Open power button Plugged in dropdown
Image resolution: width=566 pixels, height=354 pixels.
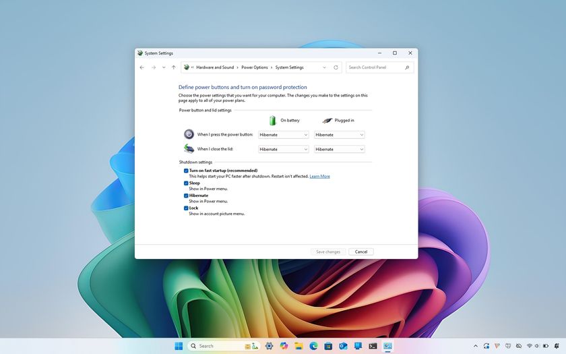(x=340, y=135)
